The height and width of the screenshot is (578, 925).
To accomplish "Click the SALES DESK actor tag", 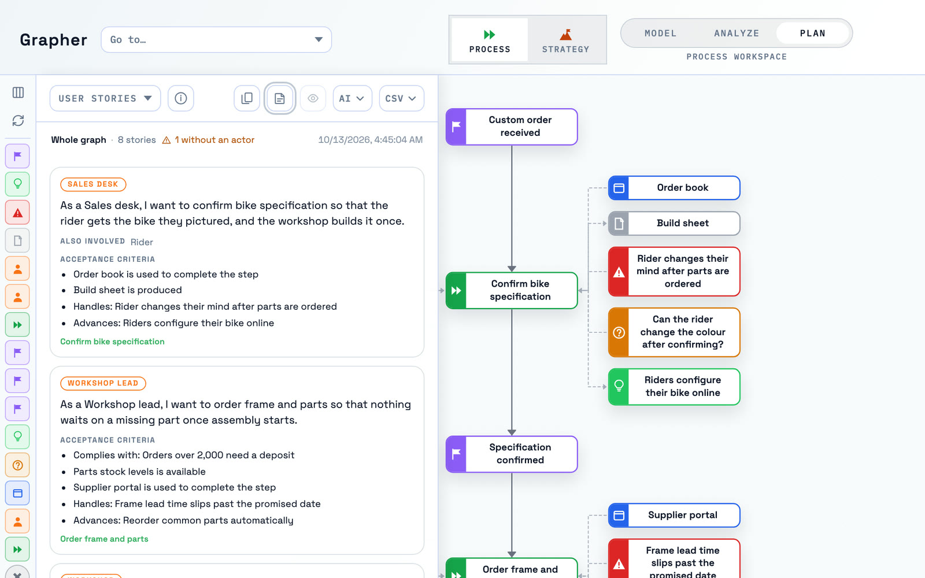I will point(93,184).
